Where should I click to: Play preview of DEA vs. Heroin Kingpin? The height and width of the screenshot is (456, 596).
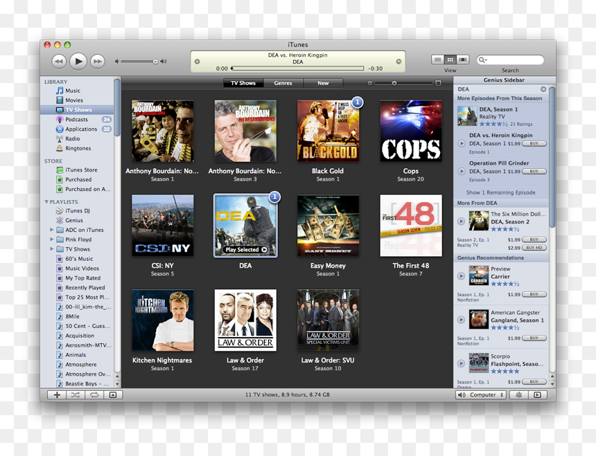click(461, 143)
